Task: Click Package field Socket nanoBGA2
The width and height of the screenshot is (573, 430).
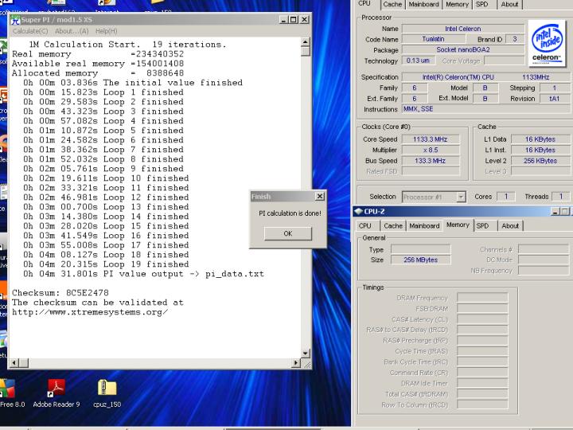Action: (x=463, y=49)
